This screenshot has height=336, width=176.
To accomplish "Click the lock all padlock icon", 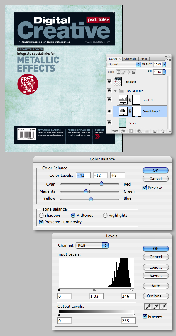I will click(x=133, y=72).
